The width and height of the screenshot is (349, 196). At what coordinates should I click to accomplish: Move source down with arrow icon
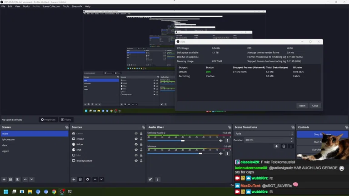coord(101,179)
